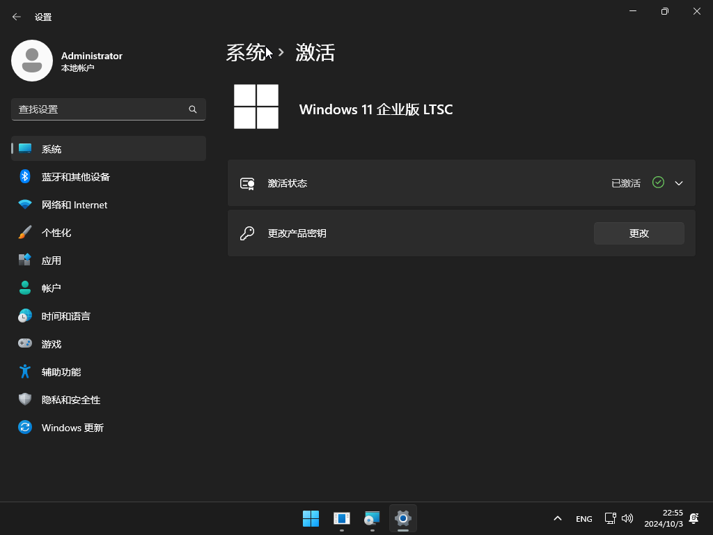Close the Settings window
This screenshot has height=535, width=713.
[x=696, y=11]
